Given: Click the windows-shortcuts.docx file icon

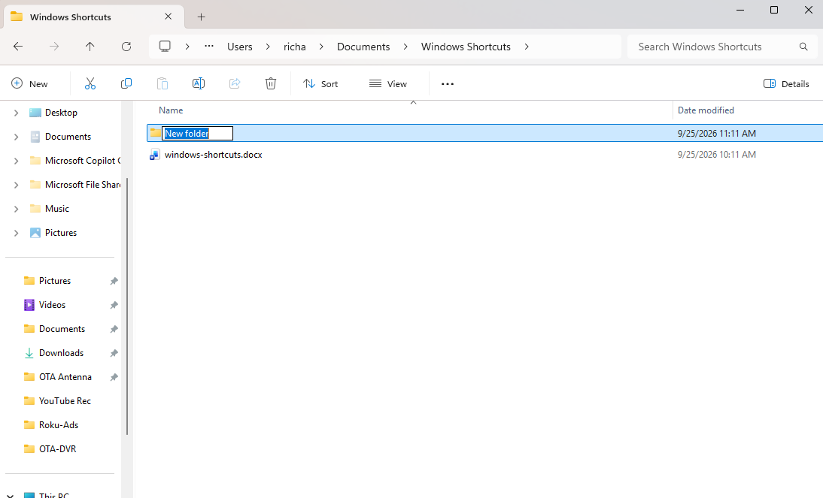Looking at the screenshot, I should (155, 154).
